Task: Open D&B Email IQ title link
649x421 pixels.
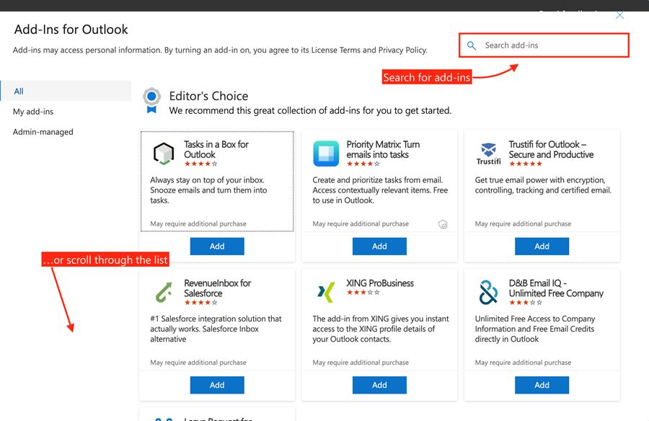Action: [x=556, y=288]
